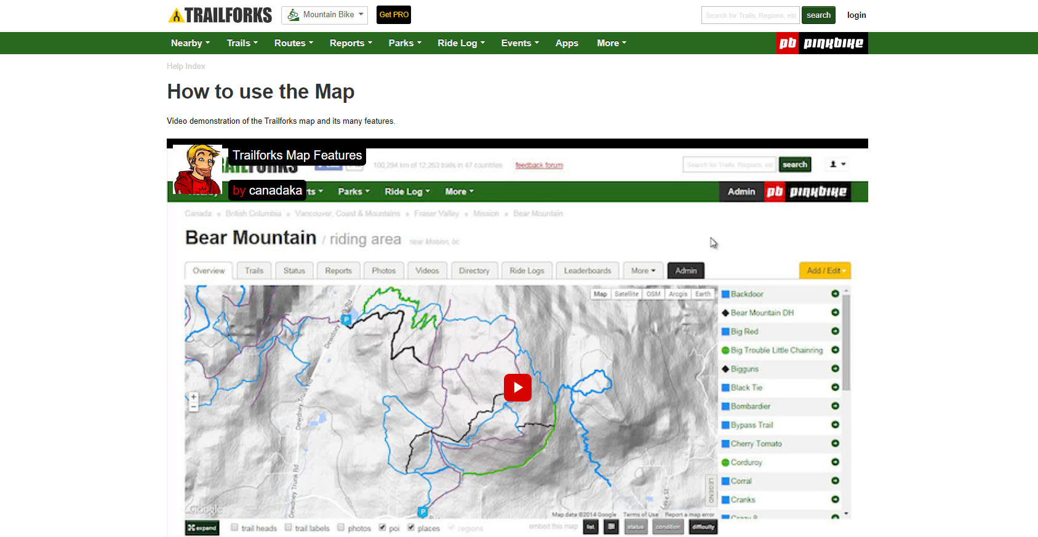Image resolution: width=1038 pixels, height=537 pixels.
Task: Click the Leaderboards tab in the video
Action: coord(588,271)
